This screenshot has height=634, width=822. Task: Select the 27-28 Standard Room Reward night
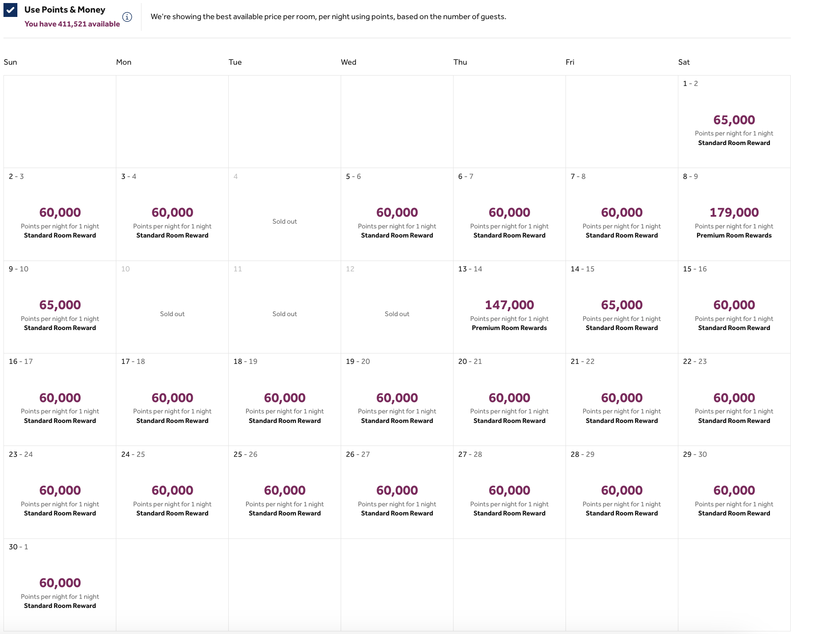tap(509, 492)
